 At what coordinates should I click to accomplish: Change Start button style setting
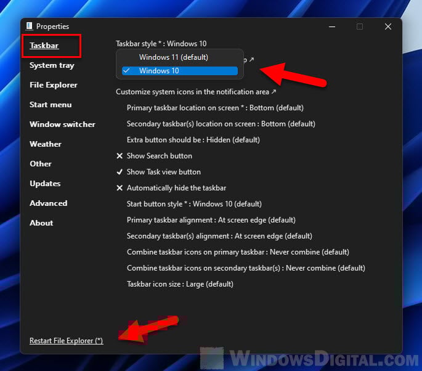pyautogui.click(x=194, y=204)
